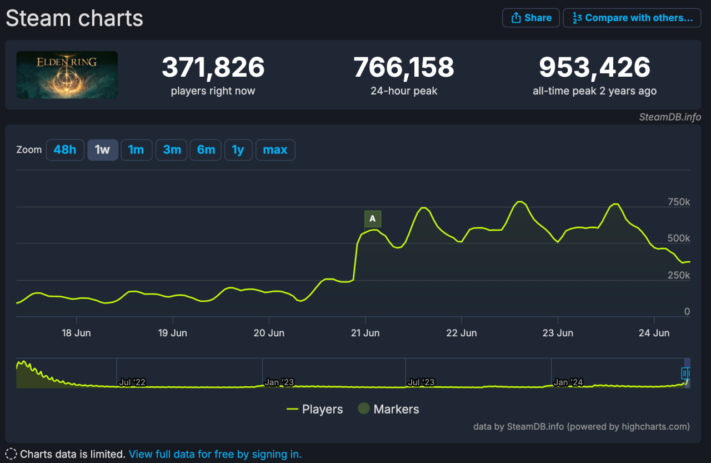
Task: Set chart zoom to 48h
Action: point(65,150)
